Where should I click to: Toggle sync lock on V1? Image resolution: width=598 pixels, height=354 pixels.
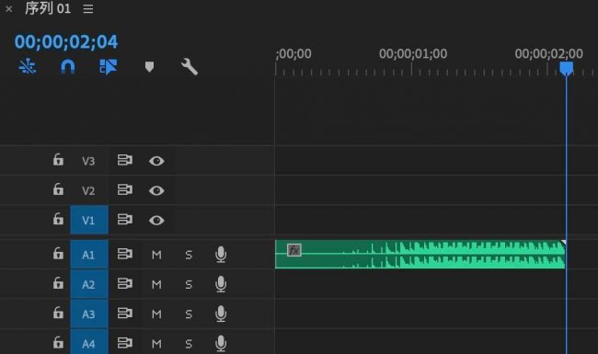[x=125, y=219]
